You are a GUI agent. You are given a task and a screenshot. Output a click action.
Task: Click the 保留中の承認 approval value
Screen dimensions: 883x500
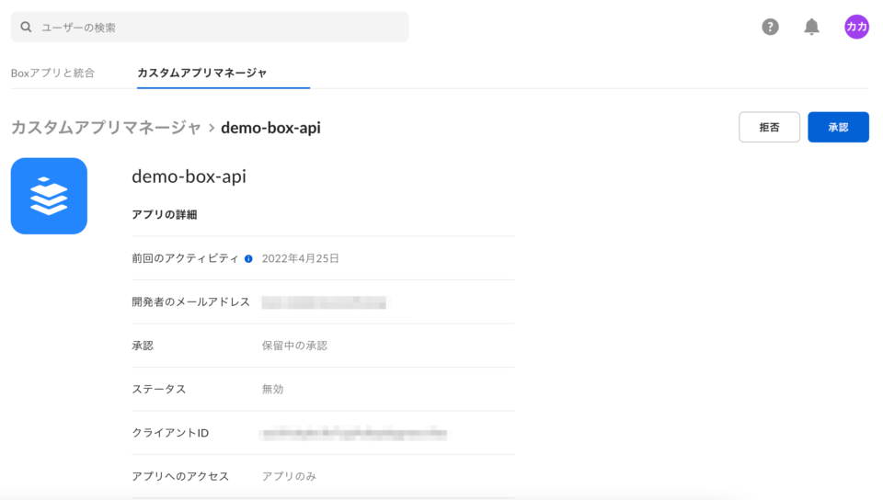point(294,346)
